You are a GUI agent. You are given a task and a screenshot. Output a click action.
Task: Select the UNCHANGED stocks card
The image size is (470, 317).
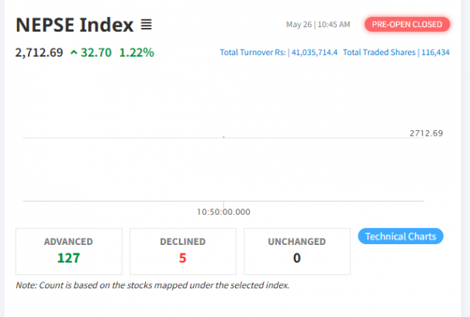[296, 250]
